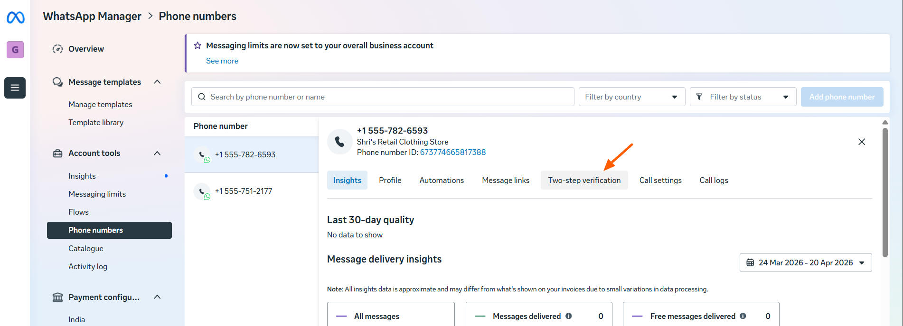903x326 pixels.
Task: Click the Phone number column header
Action: pyautogui.click(x=220, y=126)
